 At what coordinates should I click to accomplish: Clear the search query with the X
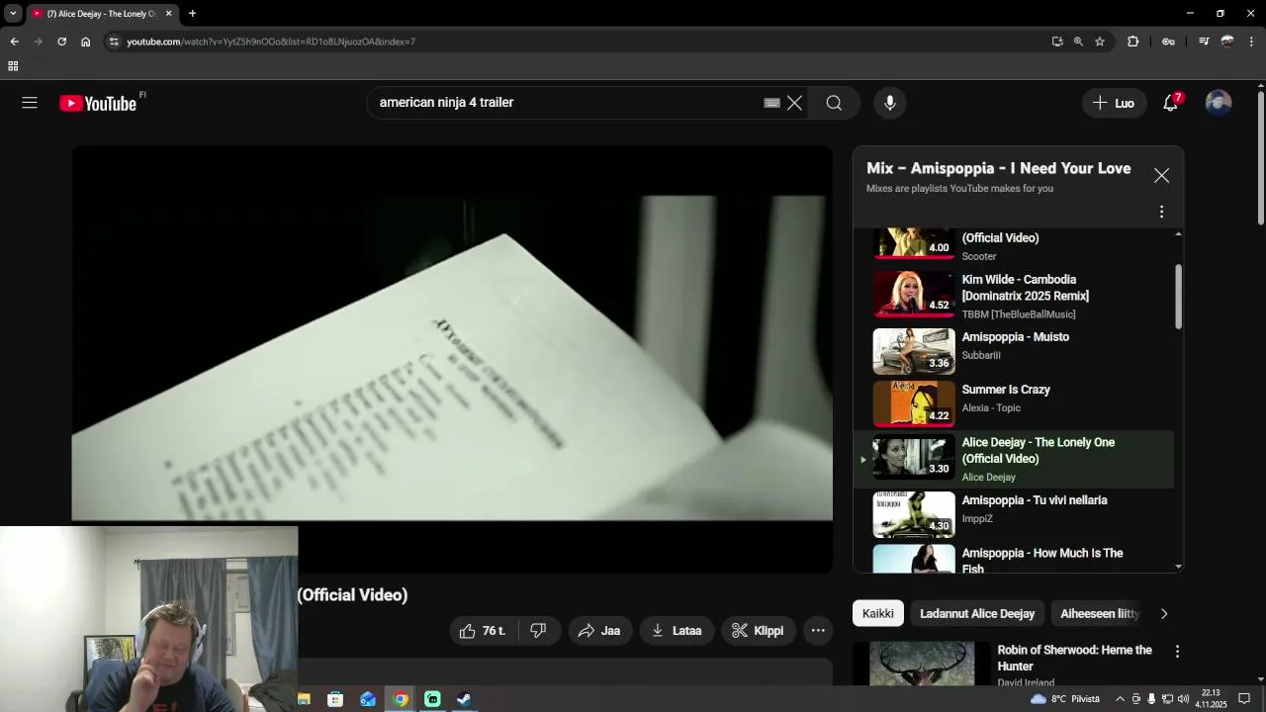click(x=794, y=103)
